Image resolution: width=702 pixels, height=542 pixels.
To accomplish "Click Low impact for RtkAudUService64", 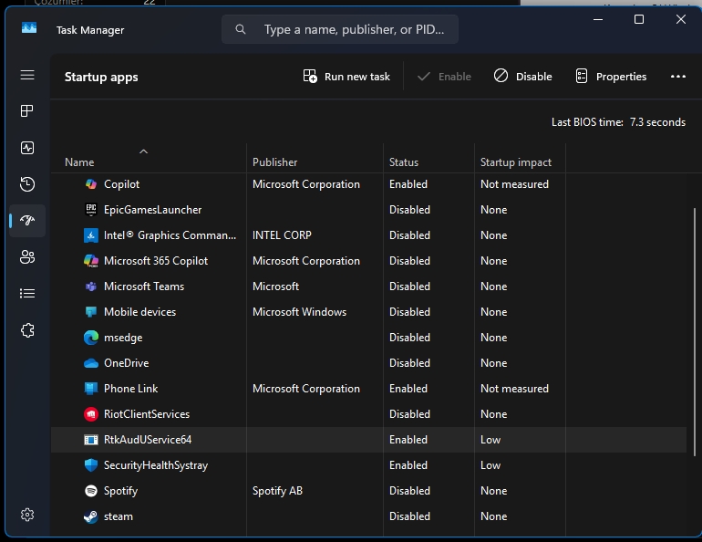I will tap(490, 440).
